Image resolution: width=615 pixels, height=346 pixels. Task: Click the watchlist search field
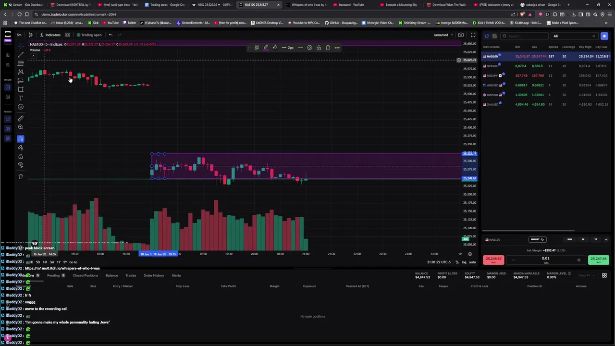[524, 36]
